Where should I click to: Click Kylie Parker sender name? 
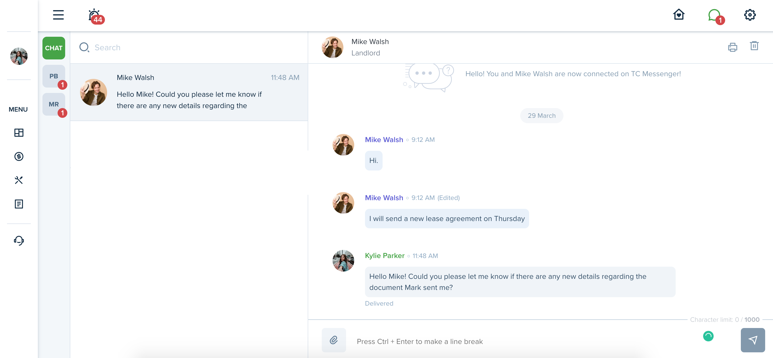tap(384, 256)
